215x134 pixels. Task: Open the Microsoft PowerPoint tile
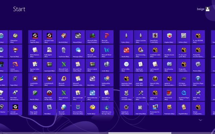coord(107,37)
